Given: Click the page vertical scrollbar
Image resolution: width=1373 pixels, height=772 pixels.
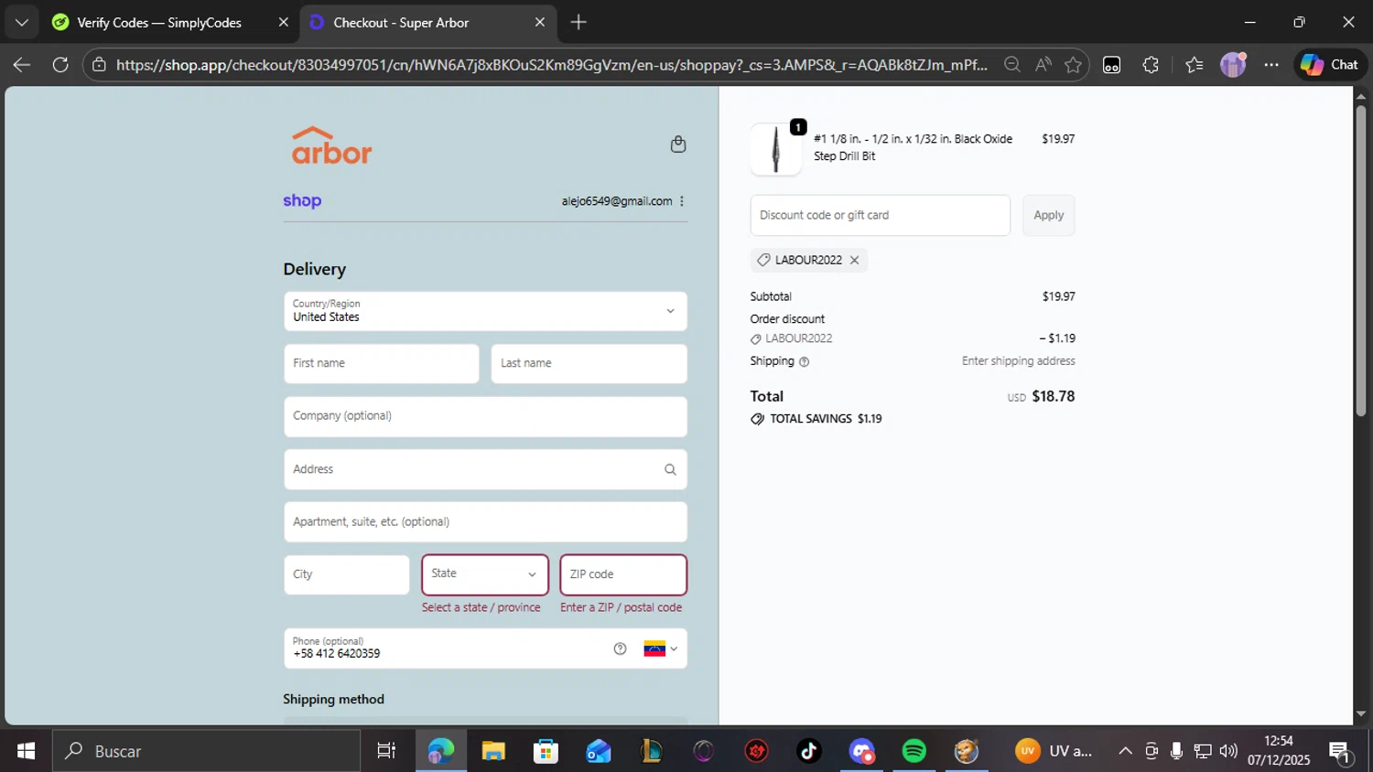Looking at the screenshot, I should click(1360, 261).
